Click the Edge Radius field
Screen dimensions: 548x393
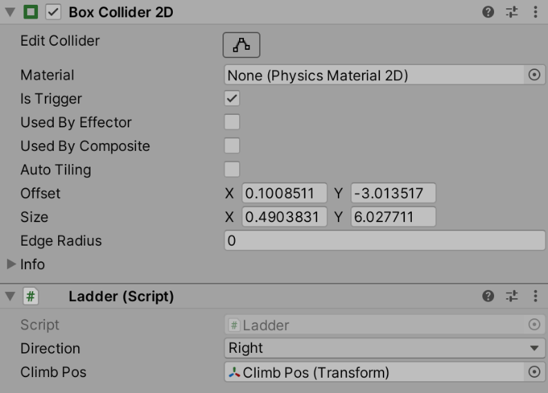[384, 241]
